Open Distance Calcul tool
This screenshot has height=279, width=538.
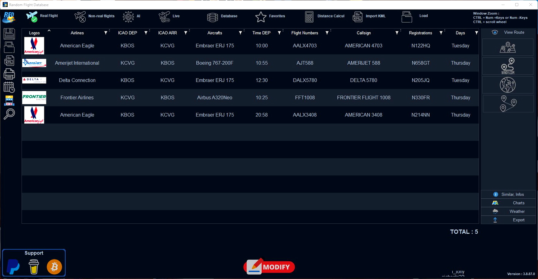pos(325,16)
